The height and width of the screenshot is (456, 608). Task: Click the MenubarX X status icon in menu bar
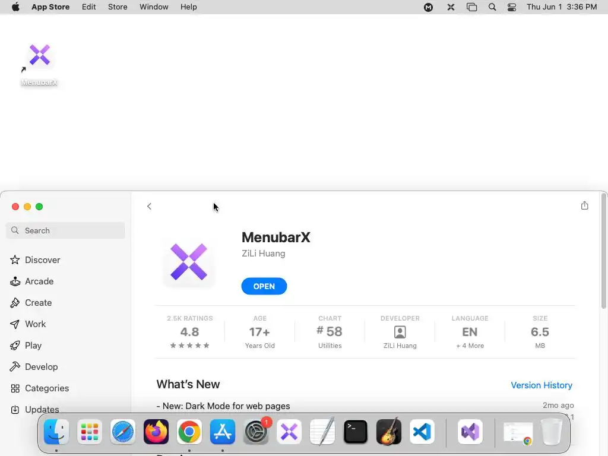coord(451,7)
